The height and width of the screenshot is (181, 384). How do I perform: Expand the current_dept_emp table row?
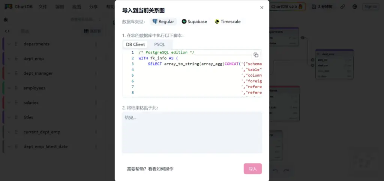9,132
